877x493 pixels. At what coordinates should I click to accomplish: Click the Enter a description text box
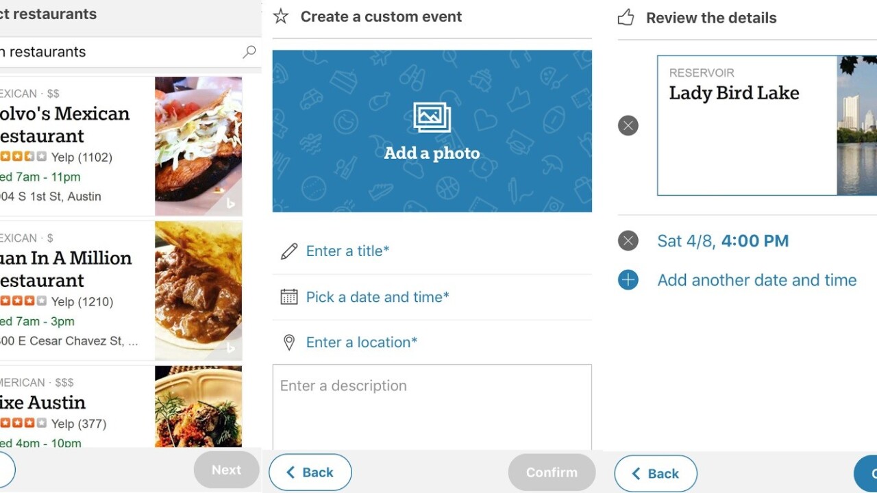pos(432,407)
